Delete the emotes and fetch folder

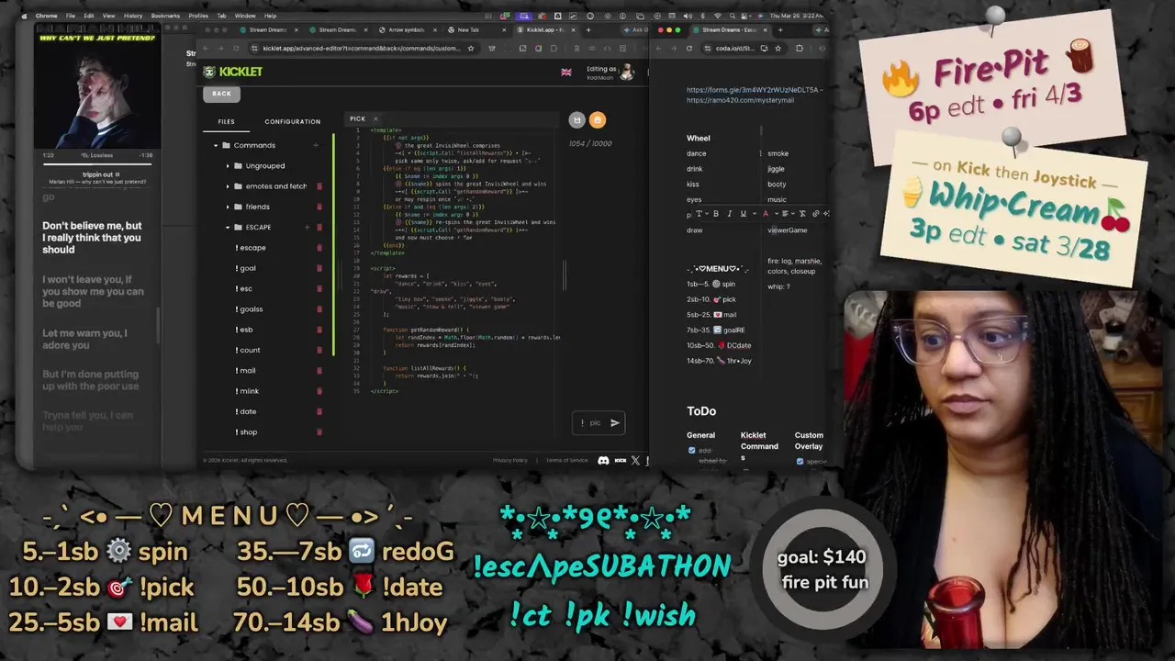[x=319, y=186]
